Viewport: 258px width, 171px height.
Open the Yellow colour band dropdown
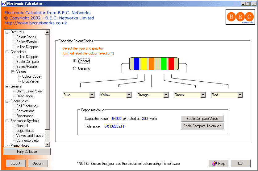[129, 95]
